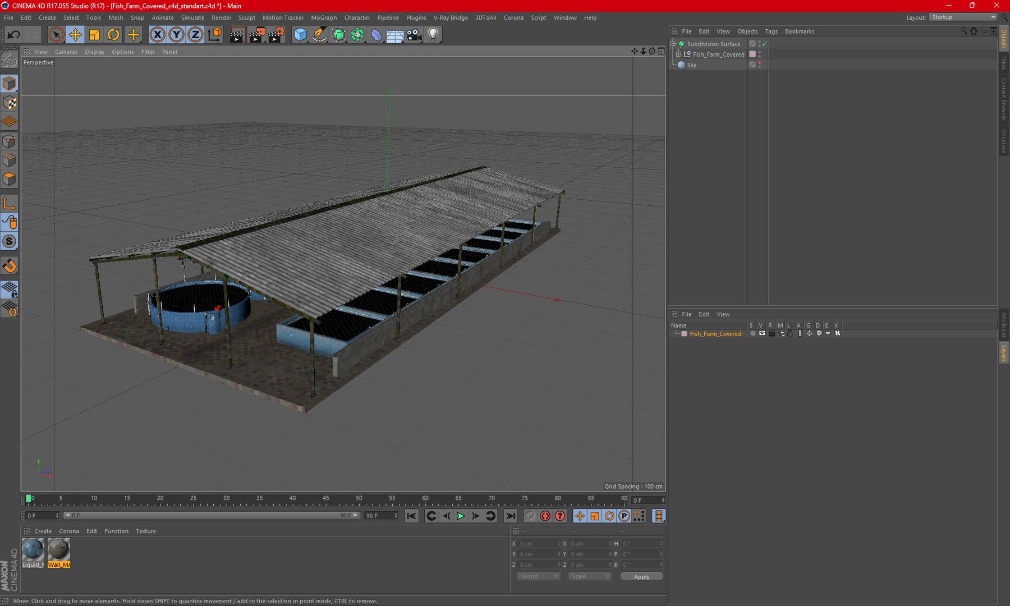Go to start of animation
The image size is (1010, 606).
click(411, 516)
